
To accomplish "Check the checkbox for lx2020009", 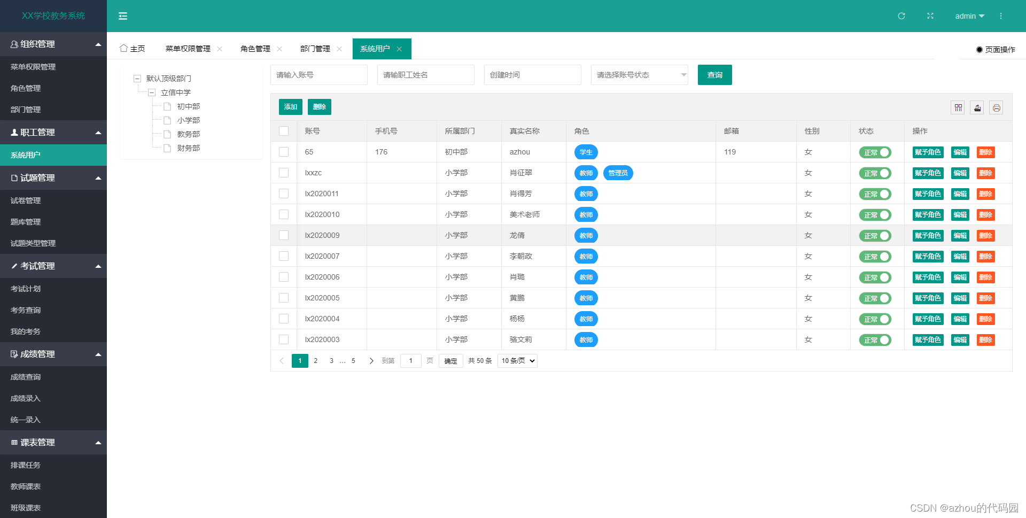I will pyautogui.click(x=284, y=235).
